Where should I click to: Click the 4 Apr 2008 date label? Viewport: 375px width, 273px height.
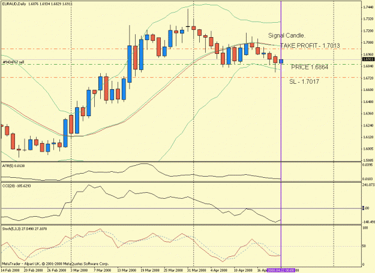pos(219,271)
